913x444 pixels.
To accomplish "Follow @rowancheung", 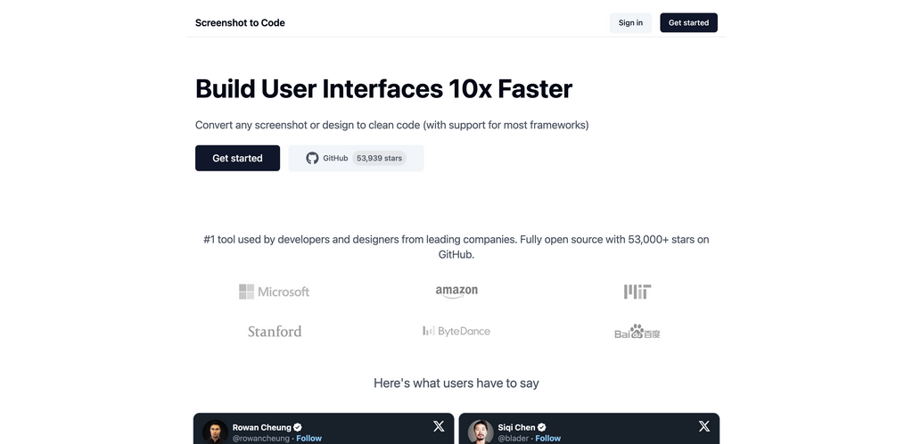I will [308, 438].
